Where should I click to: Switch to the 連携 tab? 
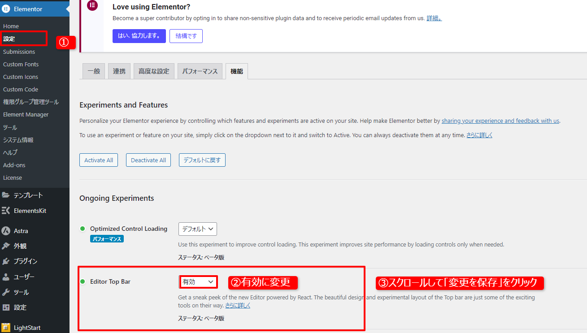tap(119, 71)
